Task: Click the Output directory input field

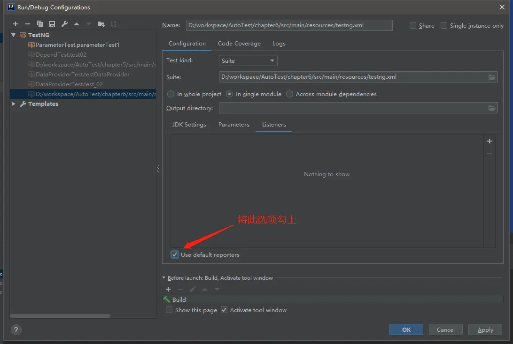Action: pos(353,108)
